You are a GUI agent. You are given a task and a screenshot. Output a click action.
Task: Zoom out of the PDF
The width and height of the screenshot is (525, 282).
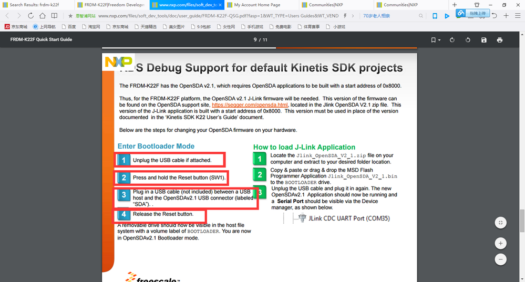[x=500, y=259]
